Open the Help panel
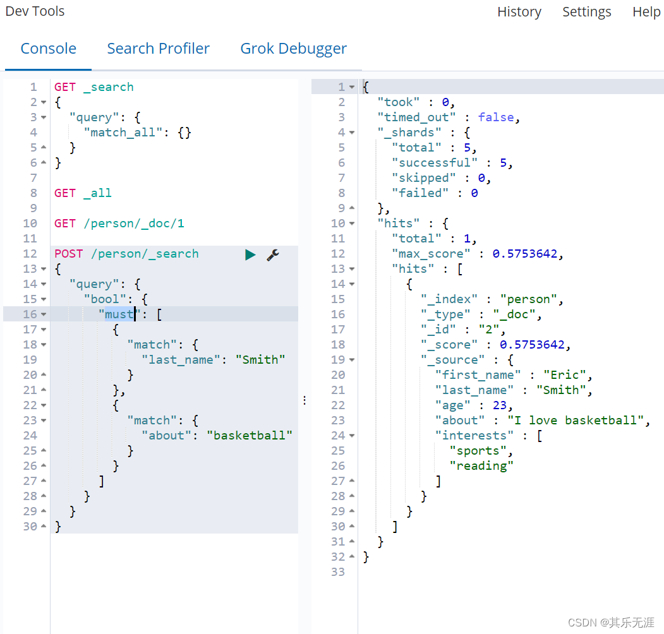The width and height of the screenshot is (664, 634). click(646, 11)
